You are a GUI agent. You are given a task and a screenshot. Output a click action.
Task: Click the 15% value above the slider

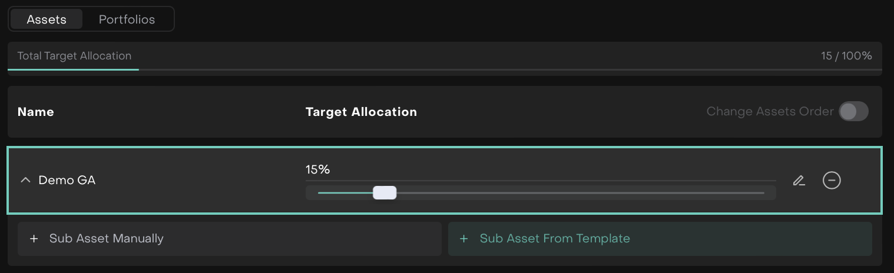(317, 169)
